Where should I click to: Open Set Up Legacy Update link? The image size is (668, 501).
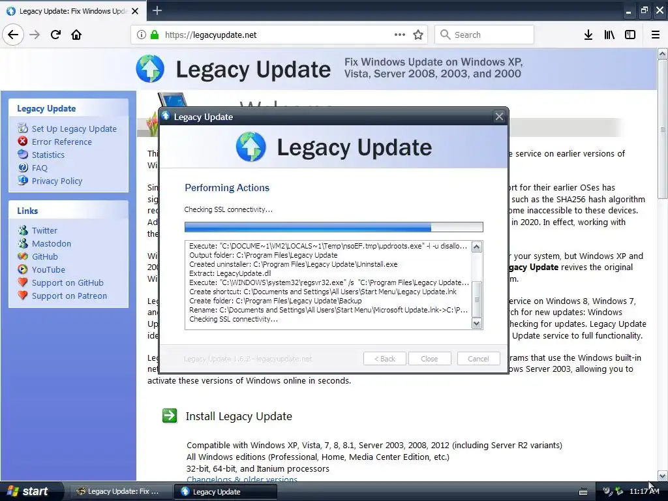74,129
